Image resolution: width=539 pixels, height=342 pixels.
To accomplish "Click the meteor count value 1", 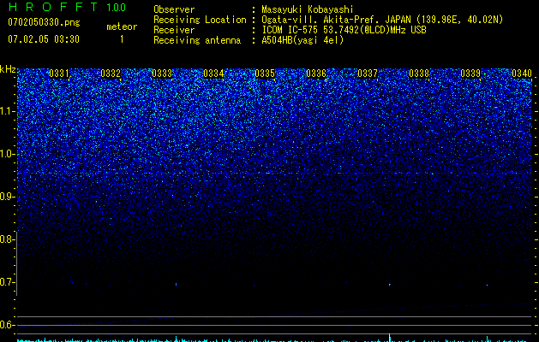I will tap(122, 39).
